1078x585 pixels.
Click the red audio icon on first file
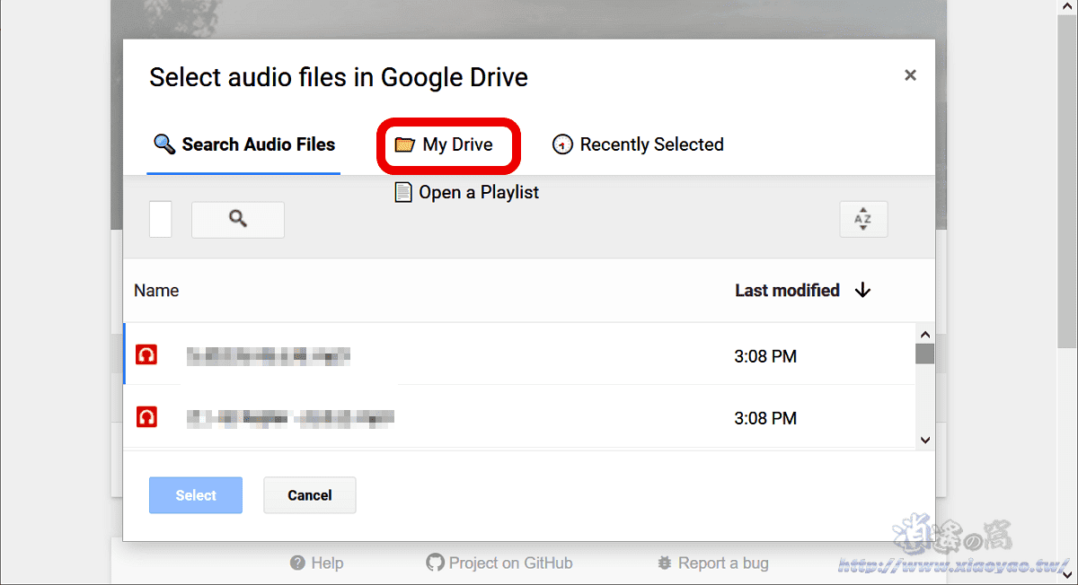pos(146,354)
